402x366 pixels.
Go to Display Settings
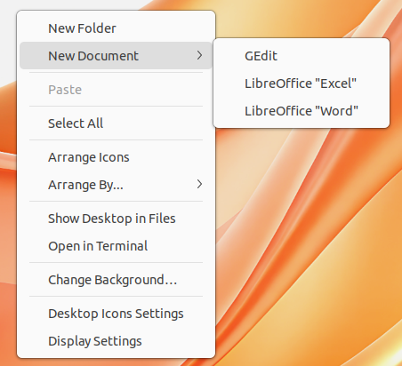(x=116, y=341)
